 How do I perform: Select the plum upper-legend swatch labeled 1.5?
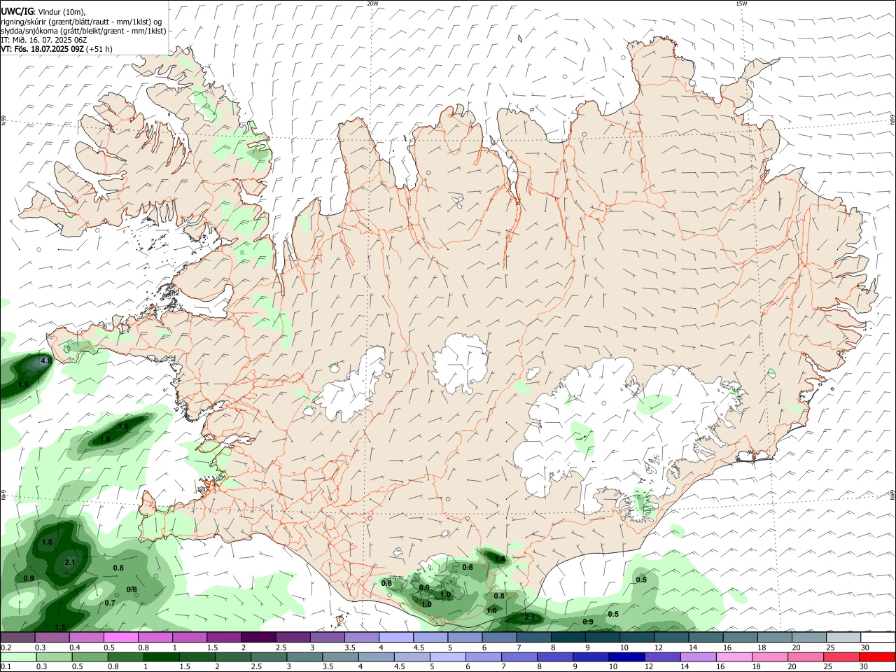(223, 637)
